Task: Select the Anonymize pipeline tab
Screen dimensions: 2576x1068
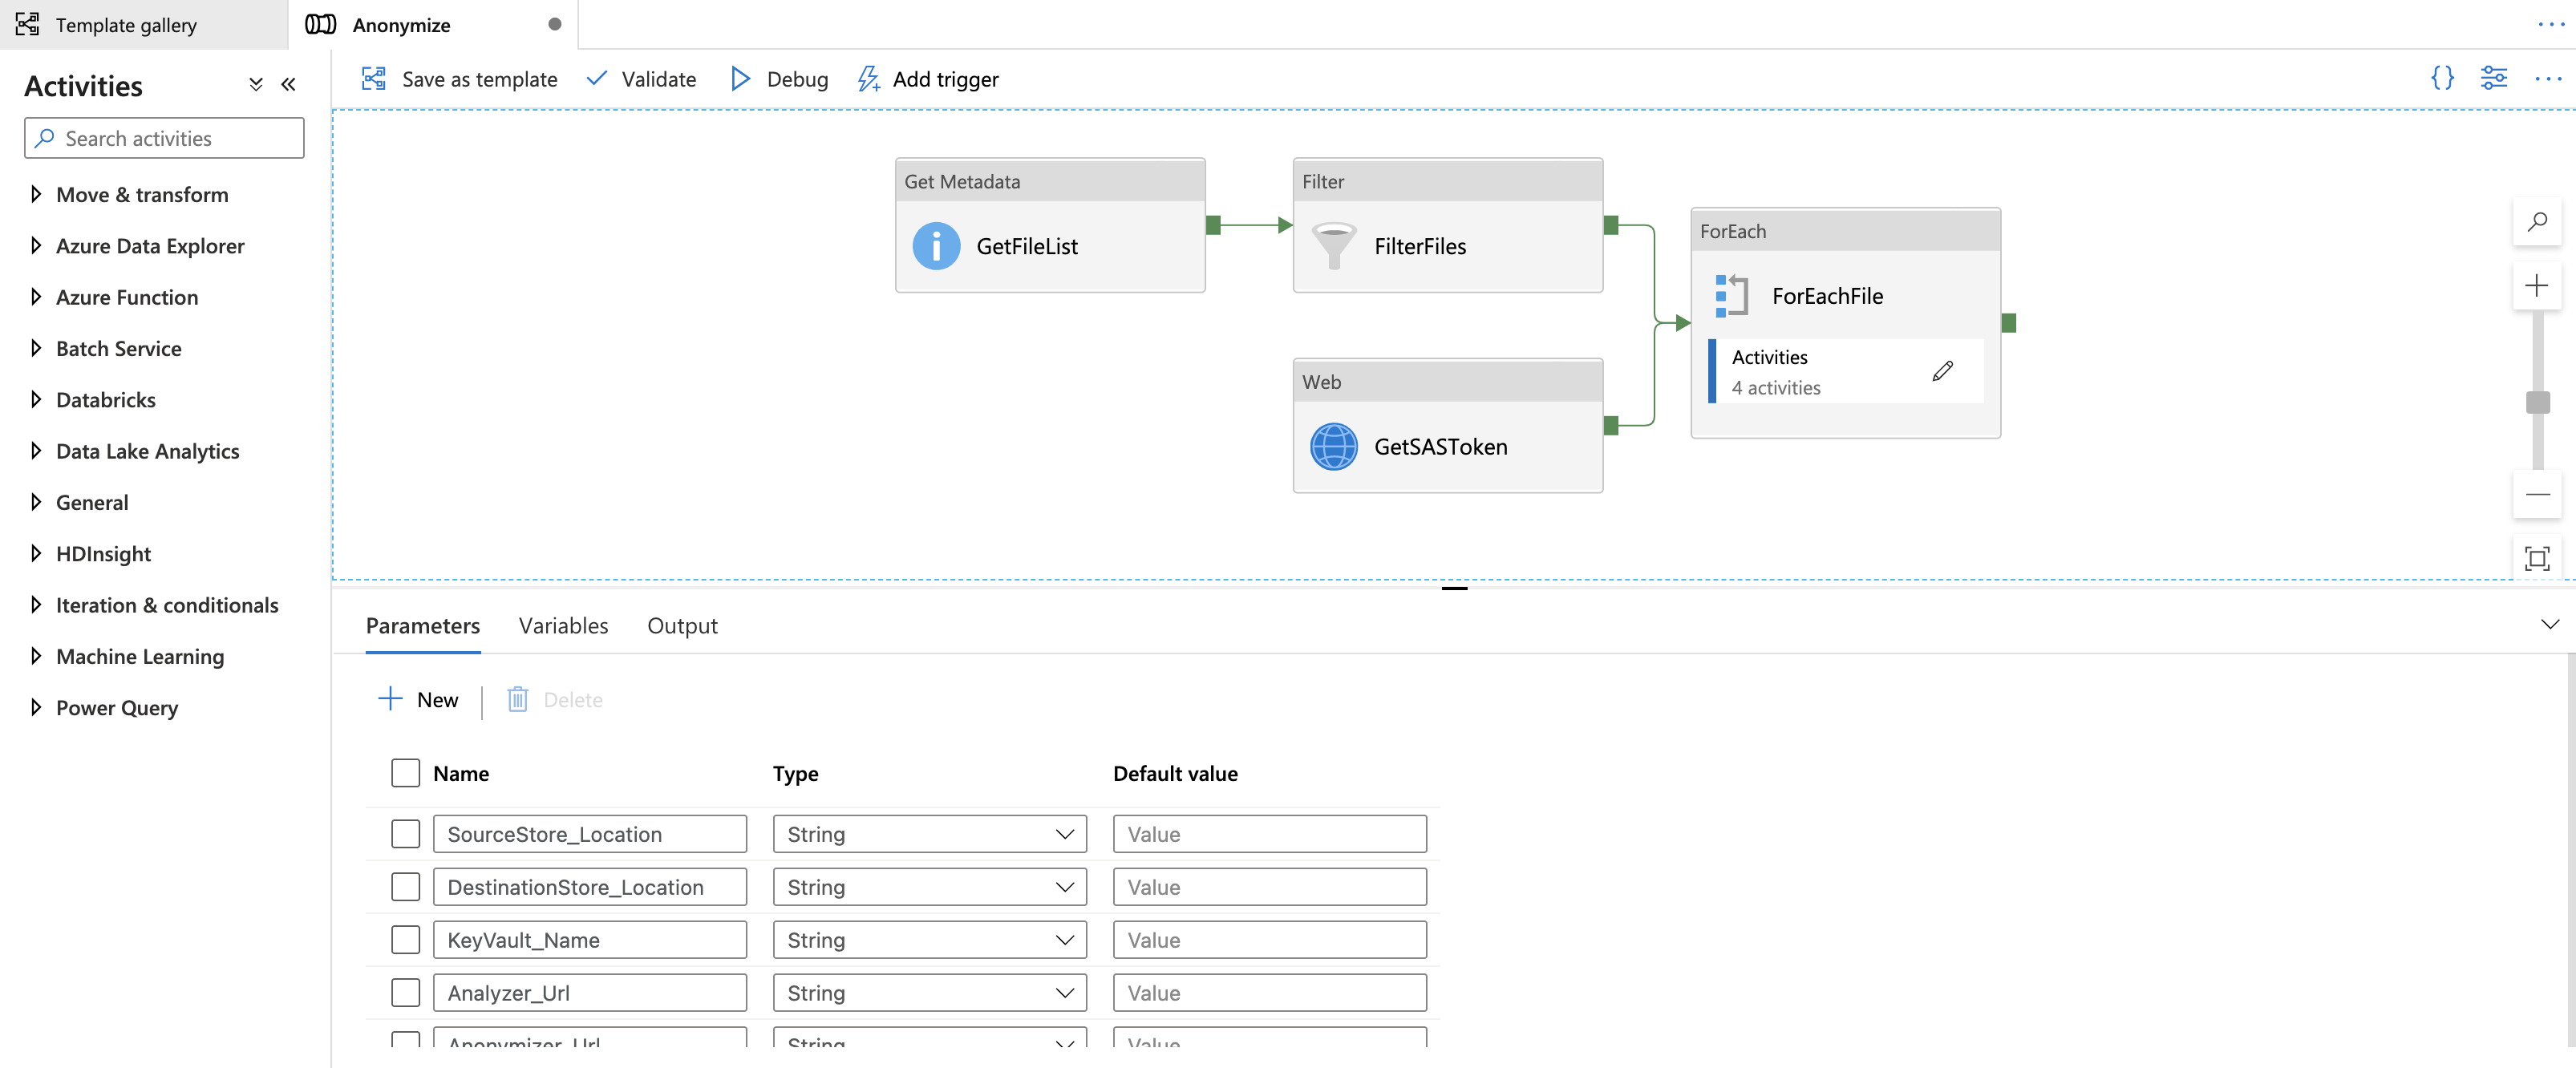Action: click(x=433, y=24)
